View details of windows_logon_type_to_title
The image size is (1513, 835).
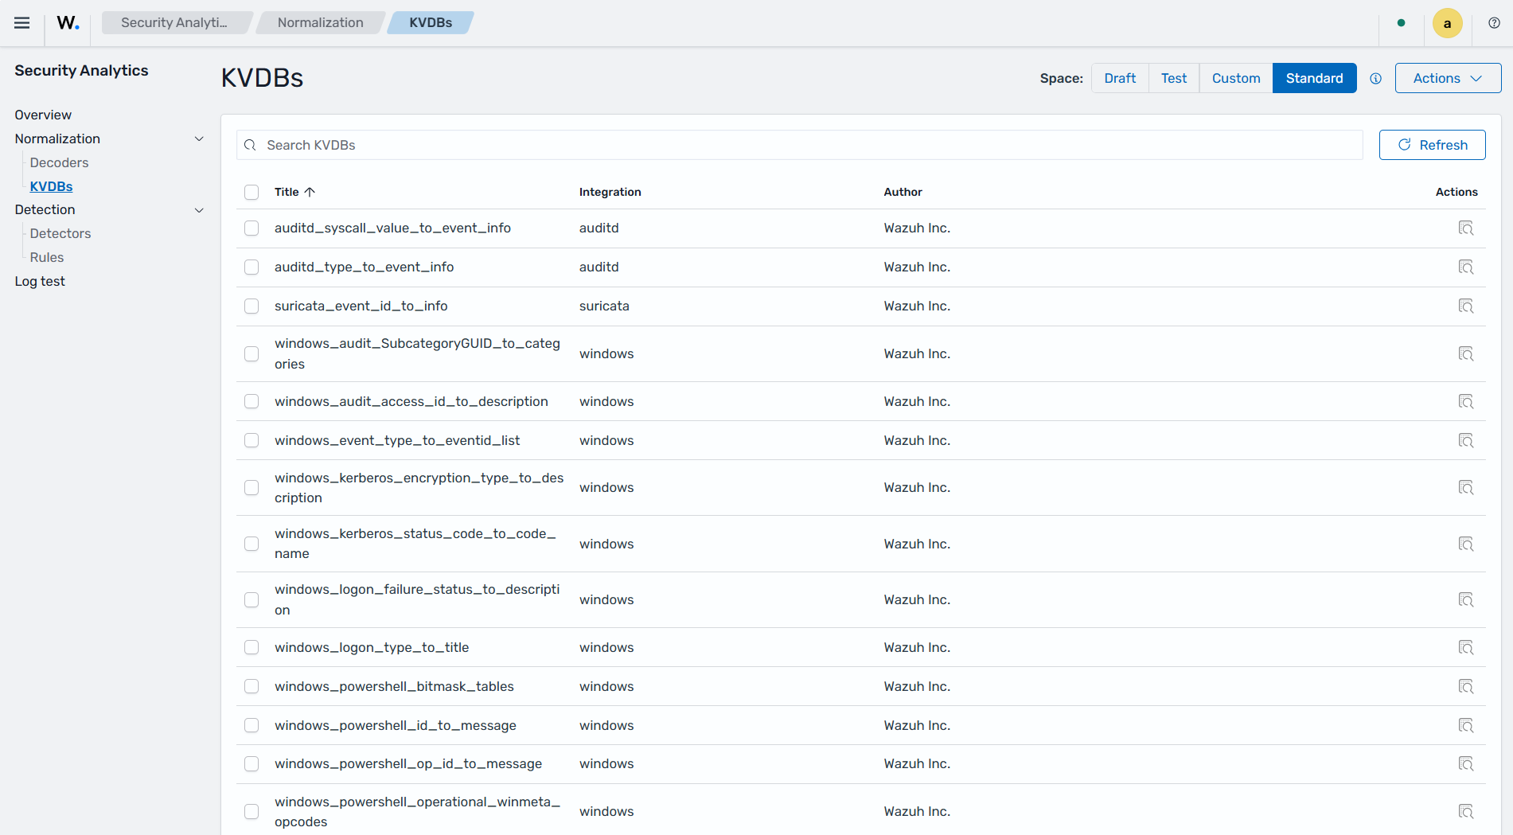point(1465,647)
